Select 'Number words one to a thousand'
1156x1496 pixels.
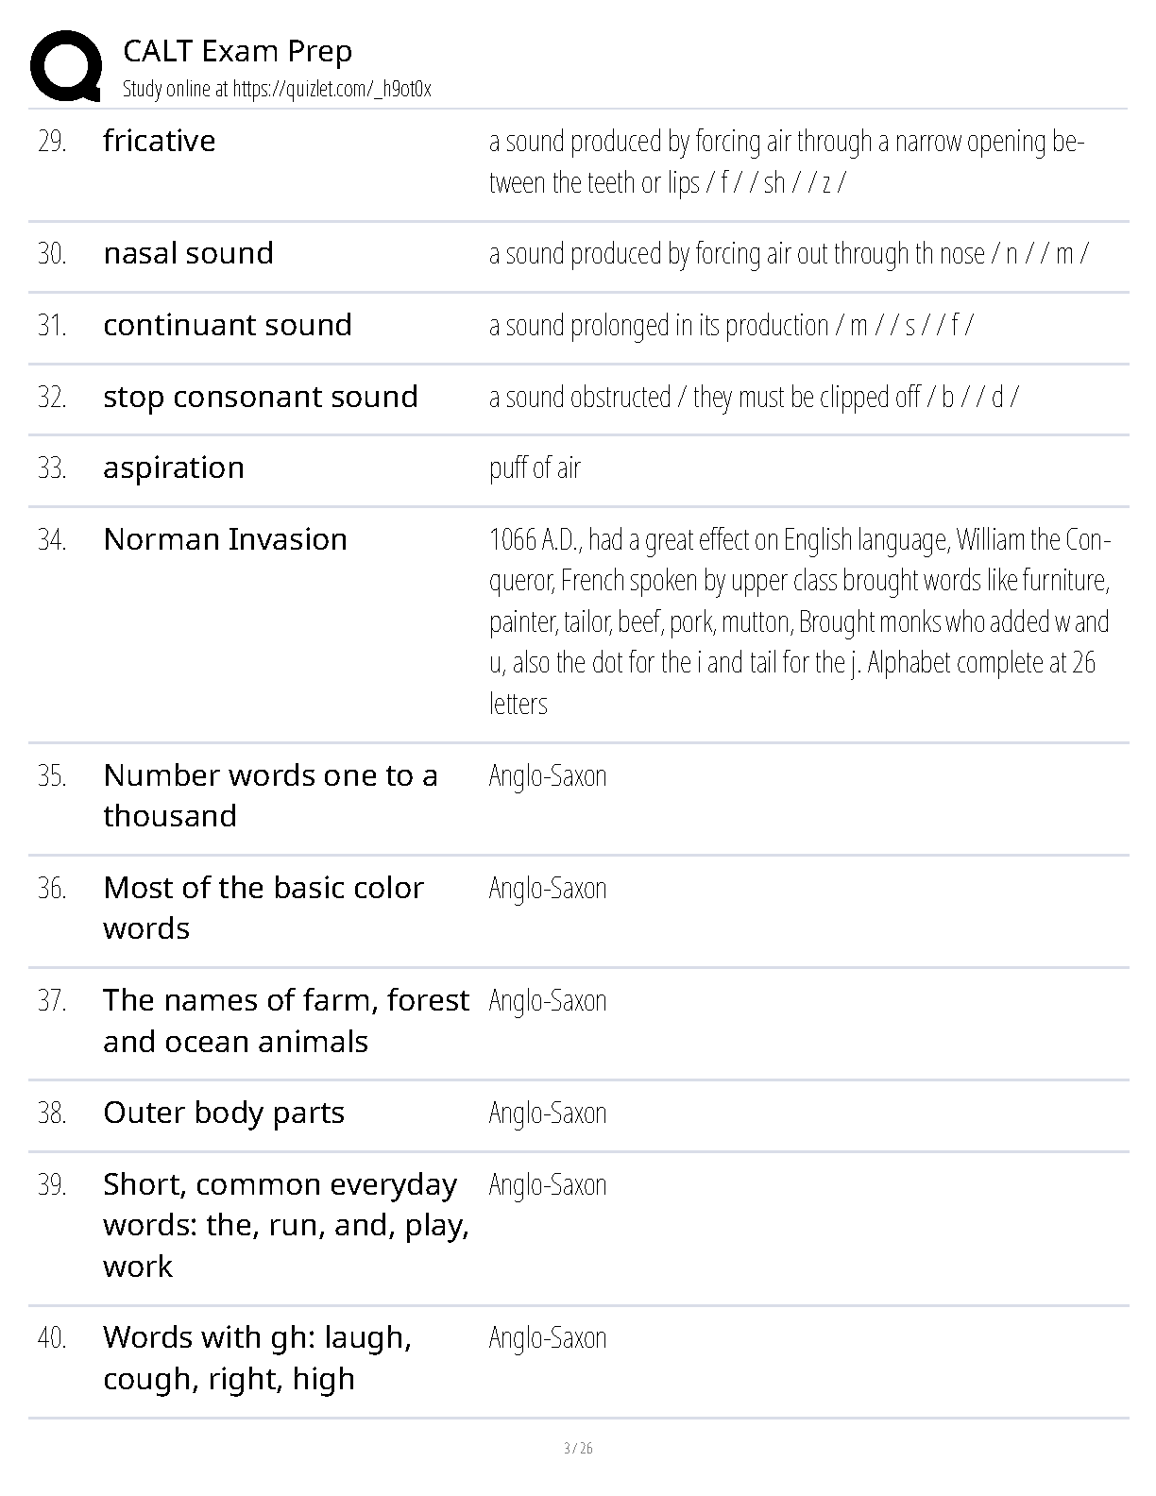pyautogui.click(x=270, y=795)
